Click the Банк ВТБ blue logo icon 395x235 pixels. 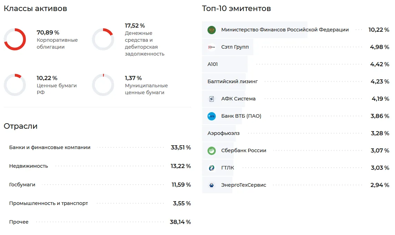212,116
